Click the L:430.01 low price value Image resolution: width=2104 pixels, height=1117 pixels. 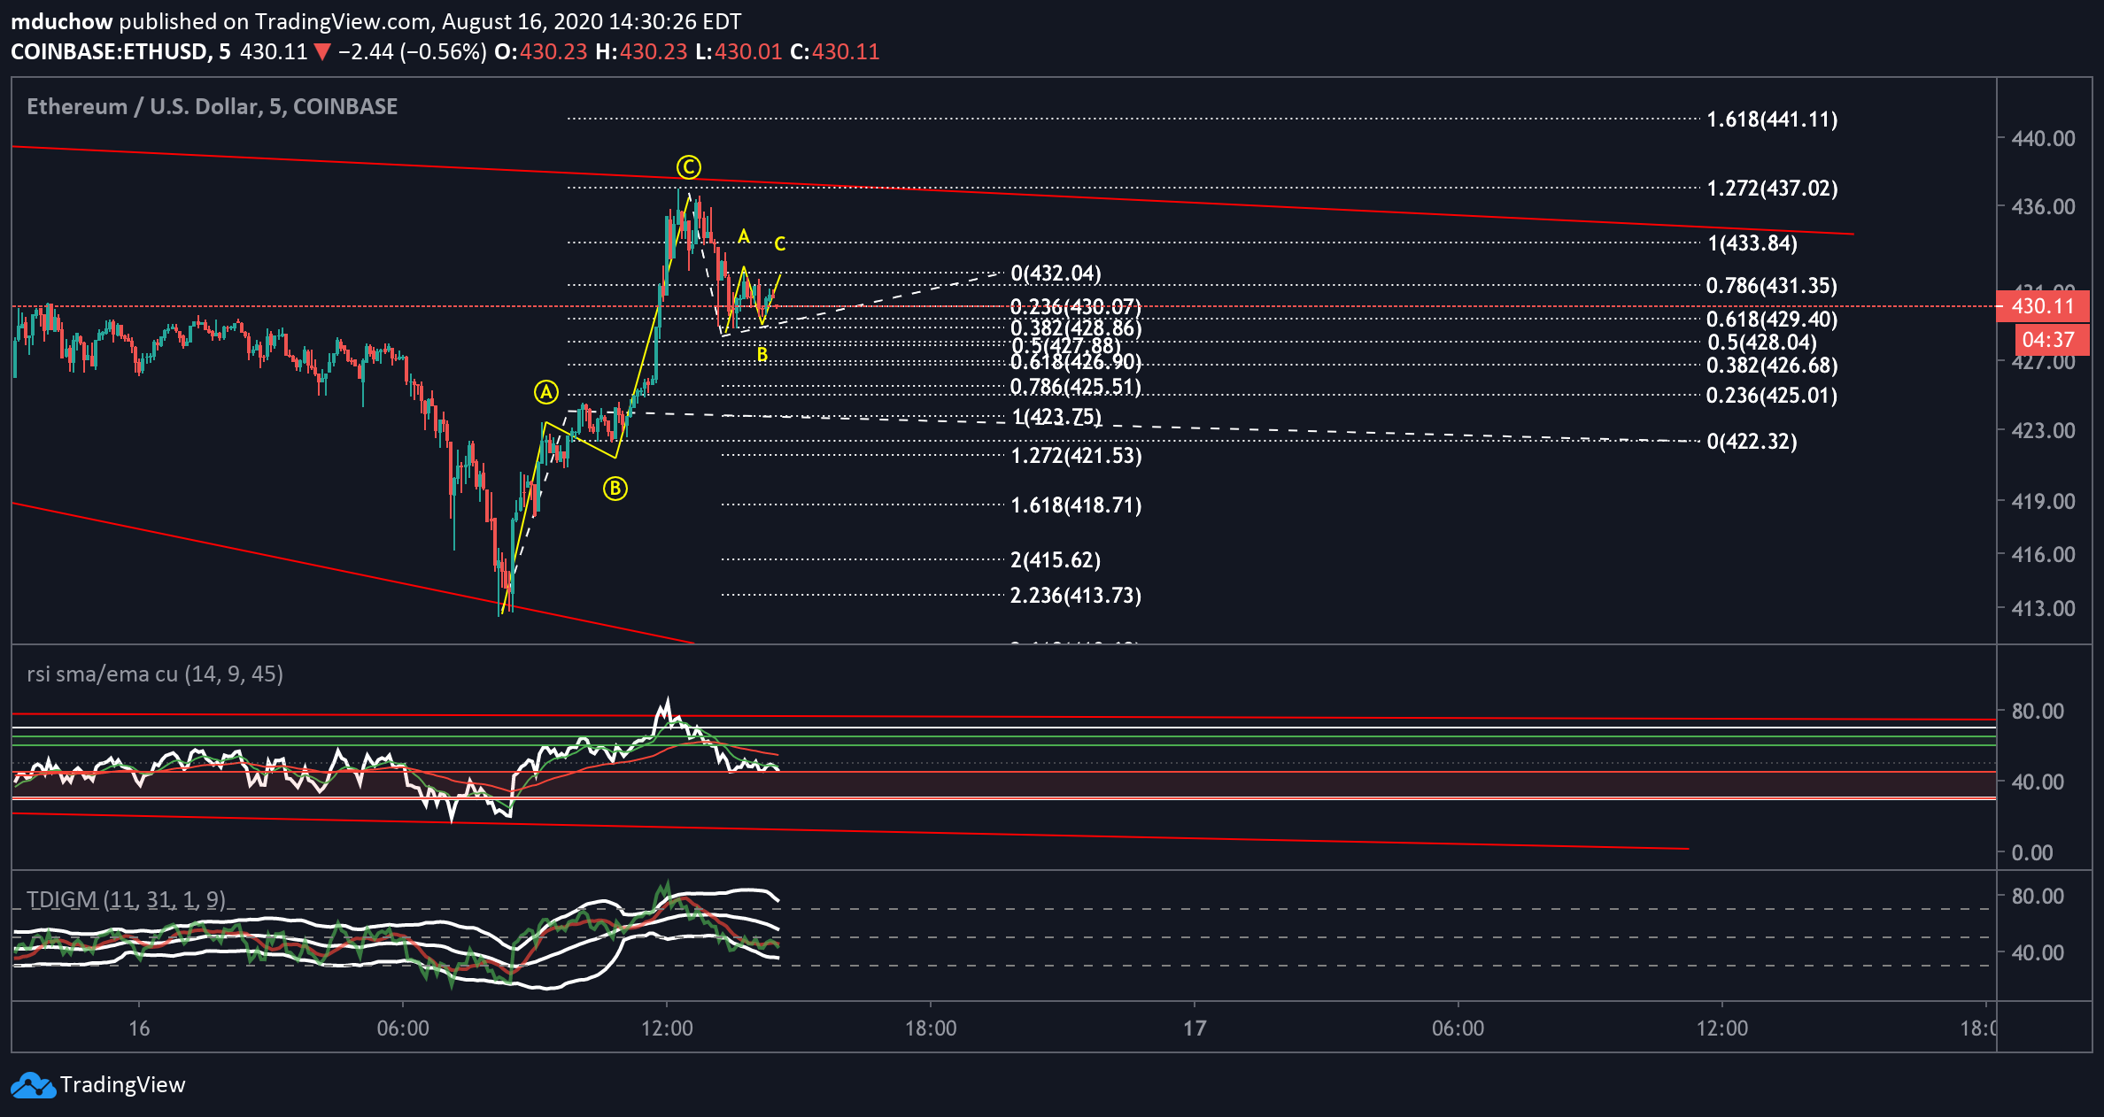click(739, 52)
